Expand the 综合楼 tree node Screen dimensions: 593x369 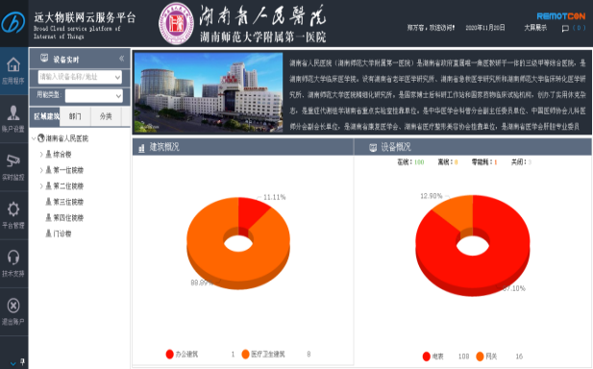coord(41,155)
